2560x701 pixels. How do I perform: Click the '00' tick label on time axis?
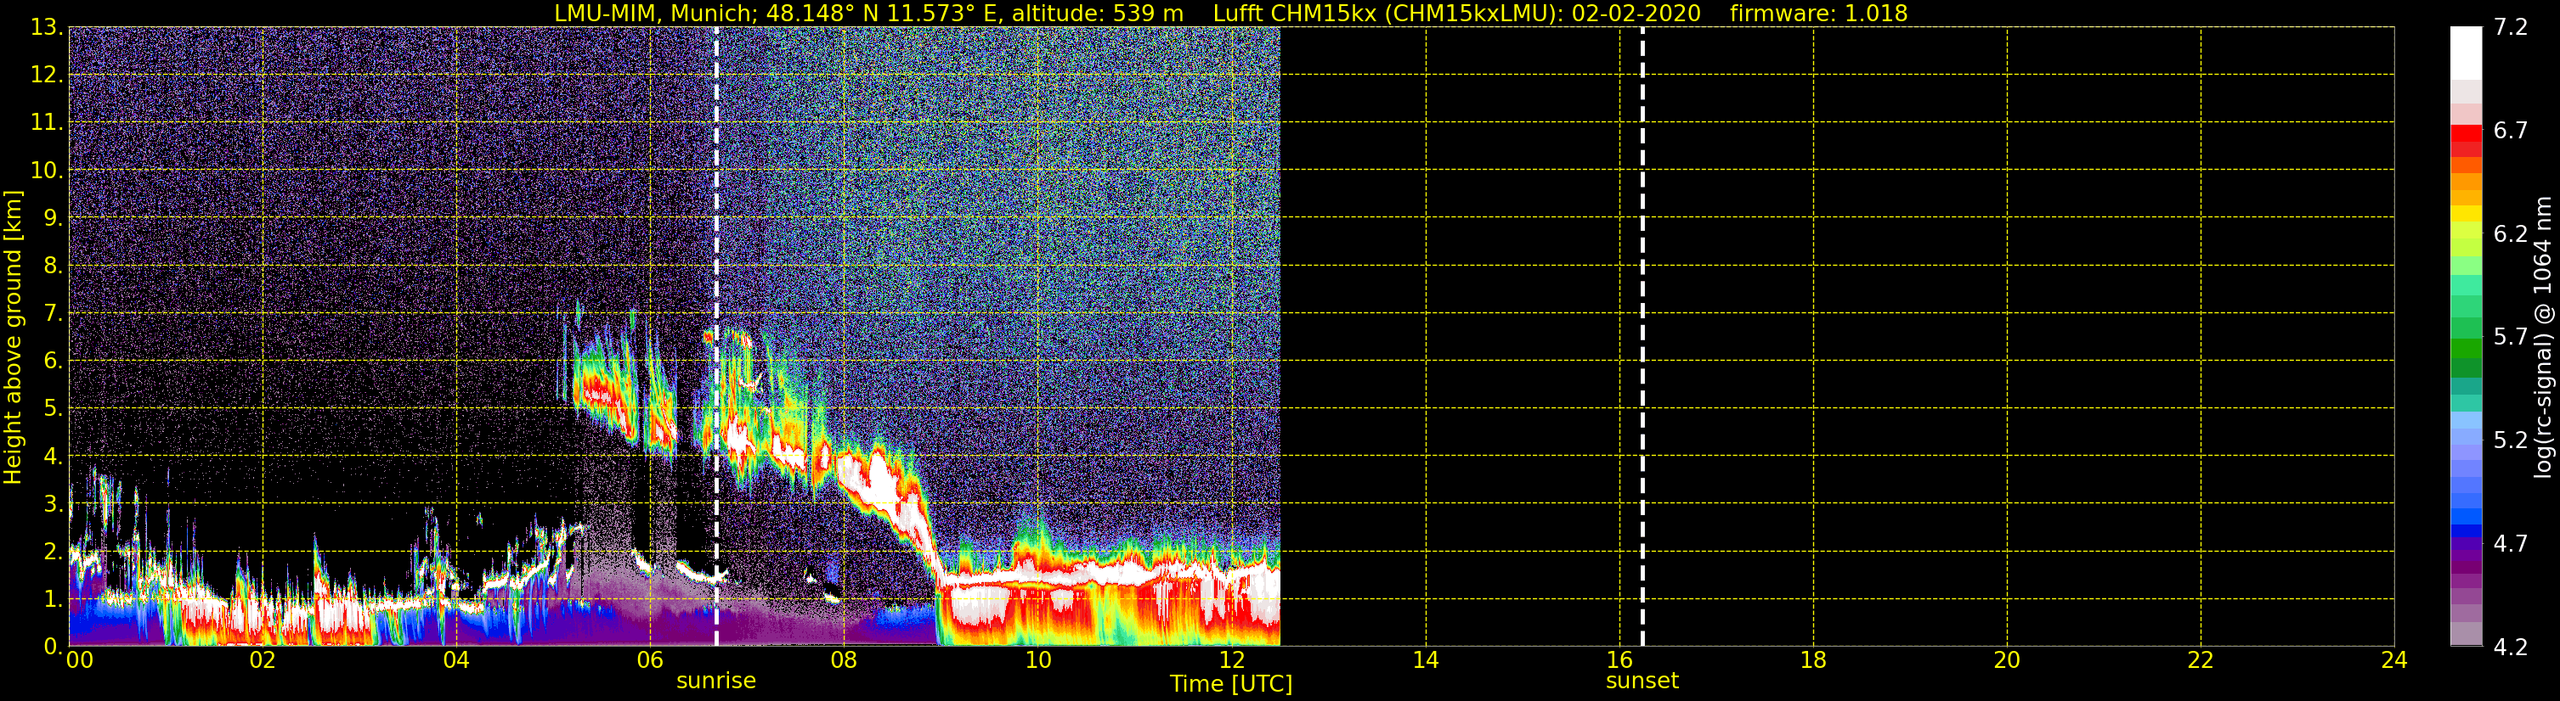80,659
